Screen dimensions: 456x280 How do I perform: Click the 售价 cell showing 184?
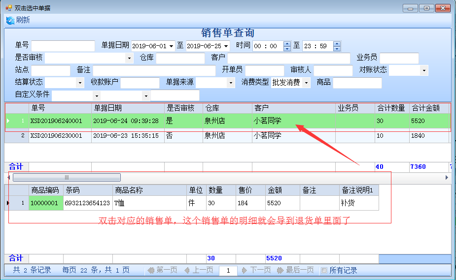250,203
